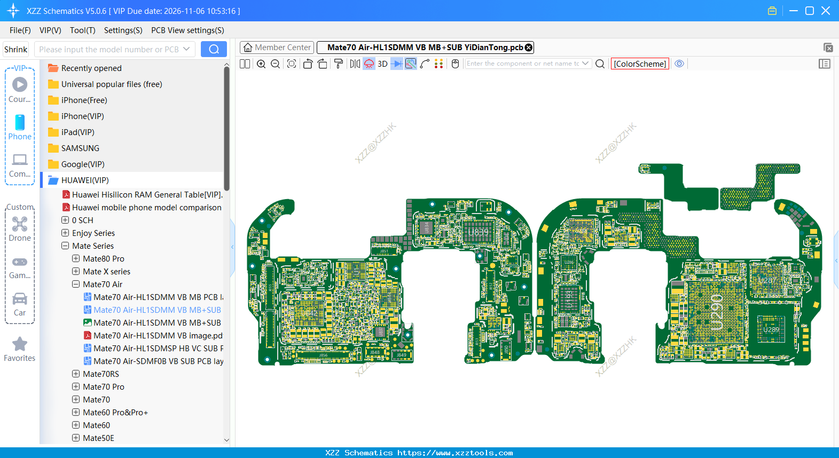This screenshot has width=839, height=458.
Task: Toggle the eye visibility icon
Action: (x=679, y=64)
